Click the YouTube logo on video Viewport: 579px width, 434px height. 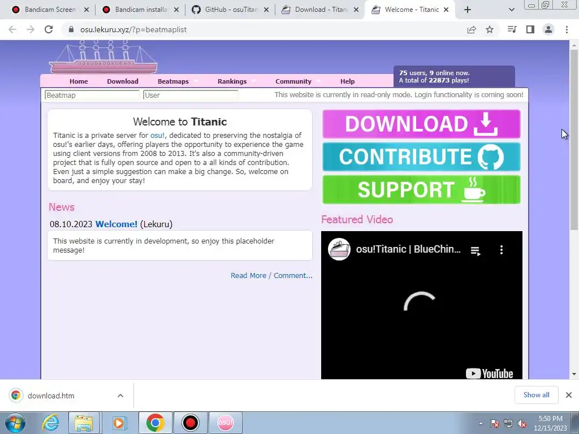pyautogui.click(x=489, y=374)
